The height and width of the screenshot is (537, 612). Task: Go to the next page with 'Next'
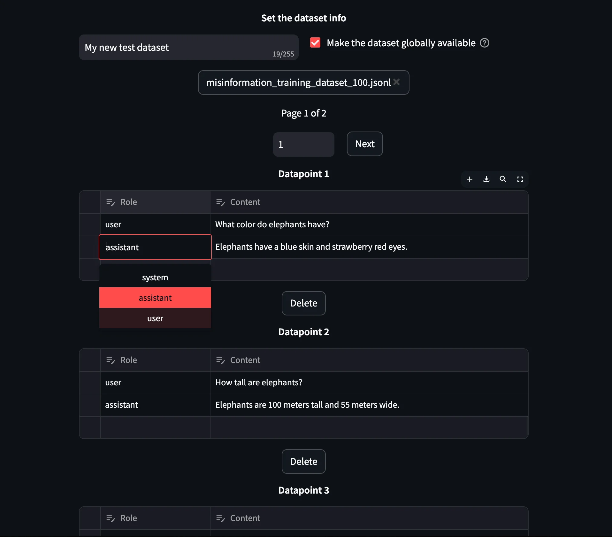tap(364, 144)
